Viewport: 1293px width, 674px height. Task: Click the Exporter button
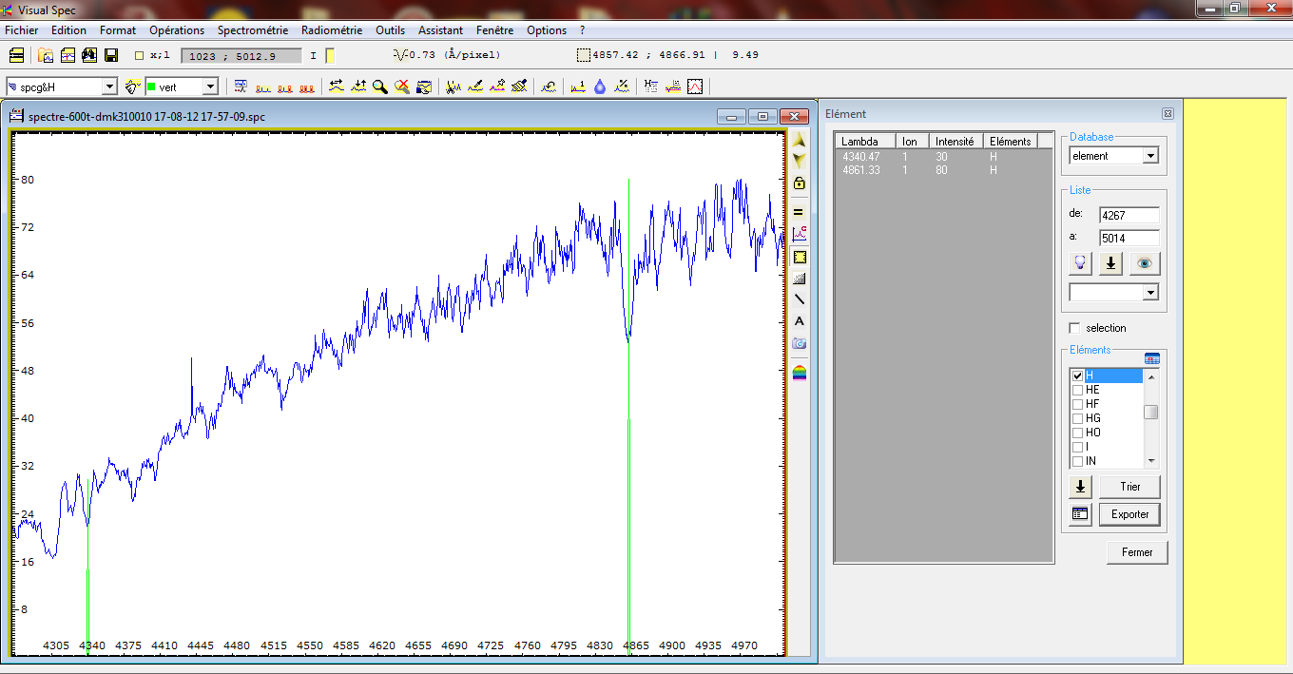1129,514
